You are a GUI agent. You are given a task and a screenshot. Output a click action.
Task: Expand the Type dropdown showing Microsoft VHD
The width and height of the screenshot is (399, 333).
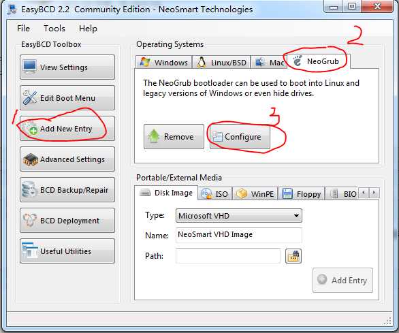click(x=239, y=216)
